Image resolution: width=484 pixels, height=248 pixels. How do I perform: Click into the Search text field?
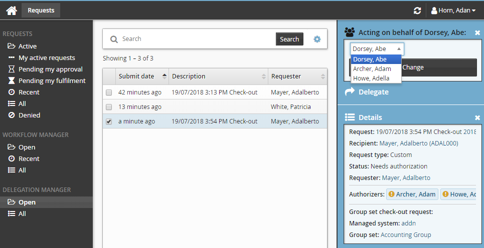pos(196,39)
